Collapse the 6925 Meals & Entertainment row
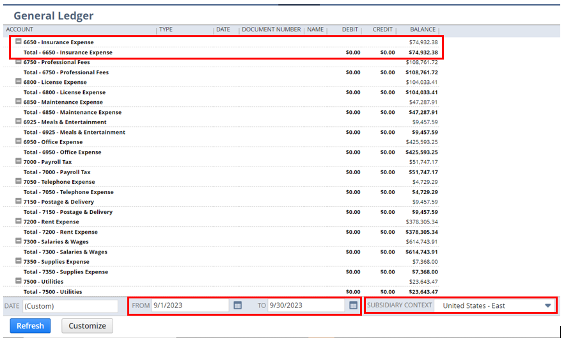566x349 pixels. tap(19, 122)
